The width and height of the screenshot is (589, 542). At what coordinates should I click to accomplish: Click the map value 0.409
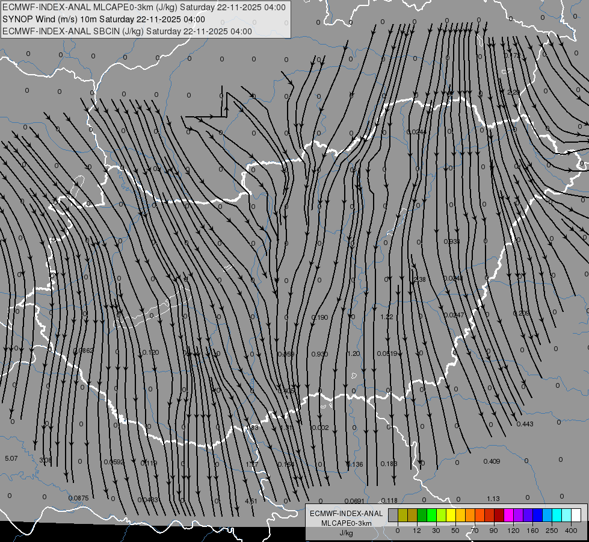tap(492, 461)
